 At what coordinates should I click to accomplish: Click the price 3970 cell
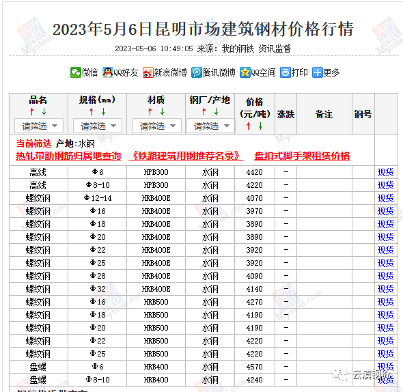(x=255, y=211)
